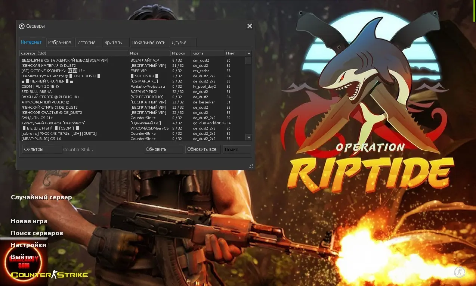The width and height of the screenshot is (476, 286).
Task: Sort the server list by Пинг column
Action: (235, 53)
